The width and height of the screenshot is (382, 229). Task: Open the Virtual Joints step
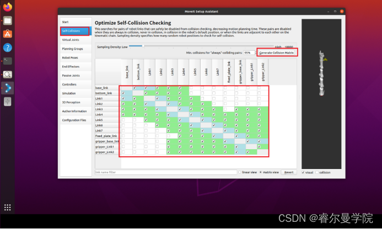[x=76, y=40]
